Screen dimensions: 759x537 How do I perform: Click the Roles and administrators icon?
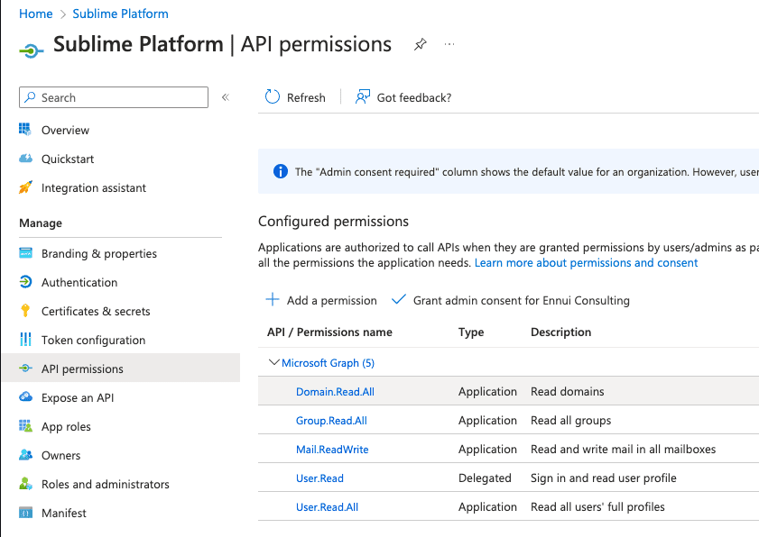pyautogui.click(x=25, y=484)
